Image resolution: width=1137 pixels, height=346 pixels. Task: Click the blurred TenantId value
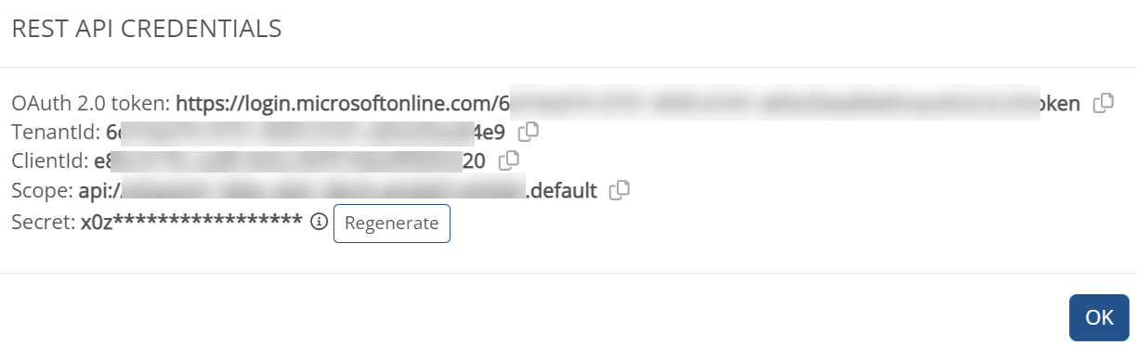pyautogui.click(x=306, y=133)
